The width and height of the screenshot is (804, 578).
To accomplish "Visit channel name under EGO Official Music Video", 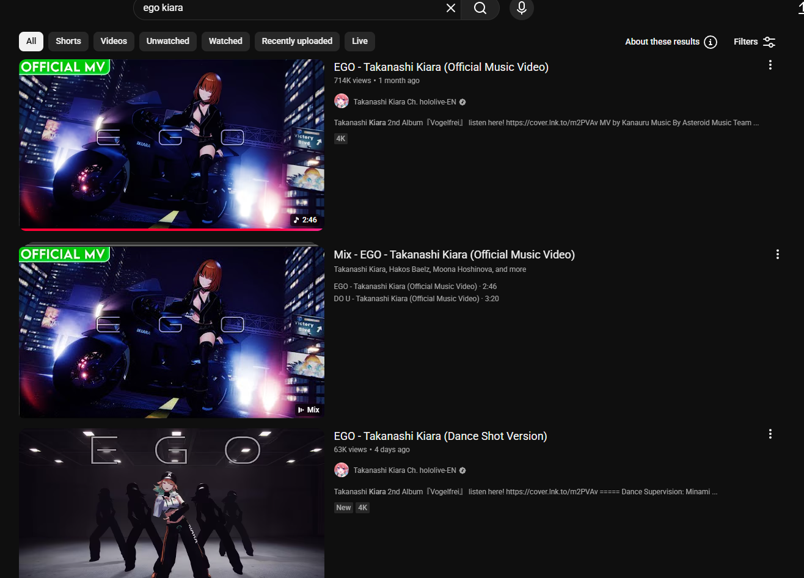I will pos(404,102).
